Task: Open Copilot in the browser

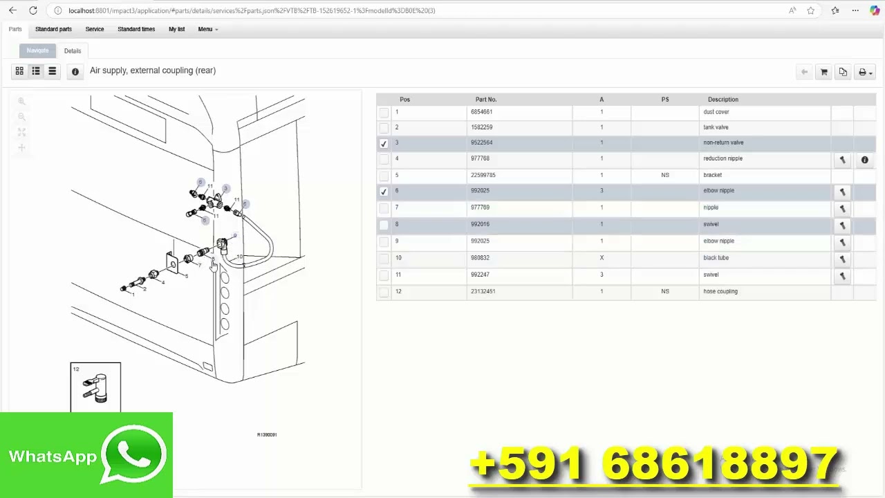Action: pos(874,10)
